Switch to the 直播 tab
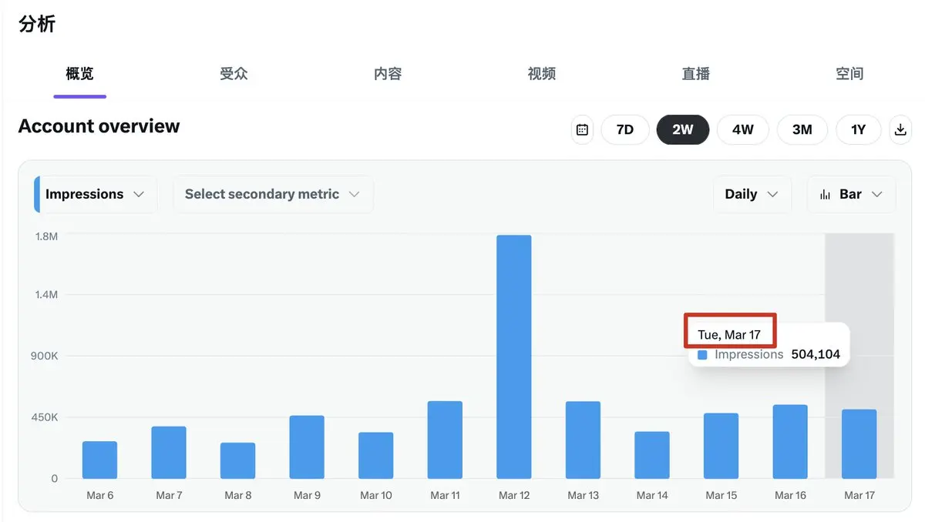925x522 pixels. (696, 74)
